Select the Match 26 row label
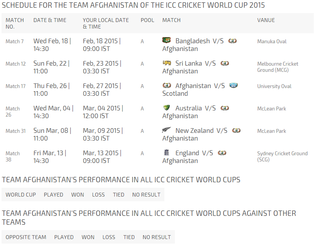This screenshot has height=246, width=320. pyautogui.click(x=13, y=112)
